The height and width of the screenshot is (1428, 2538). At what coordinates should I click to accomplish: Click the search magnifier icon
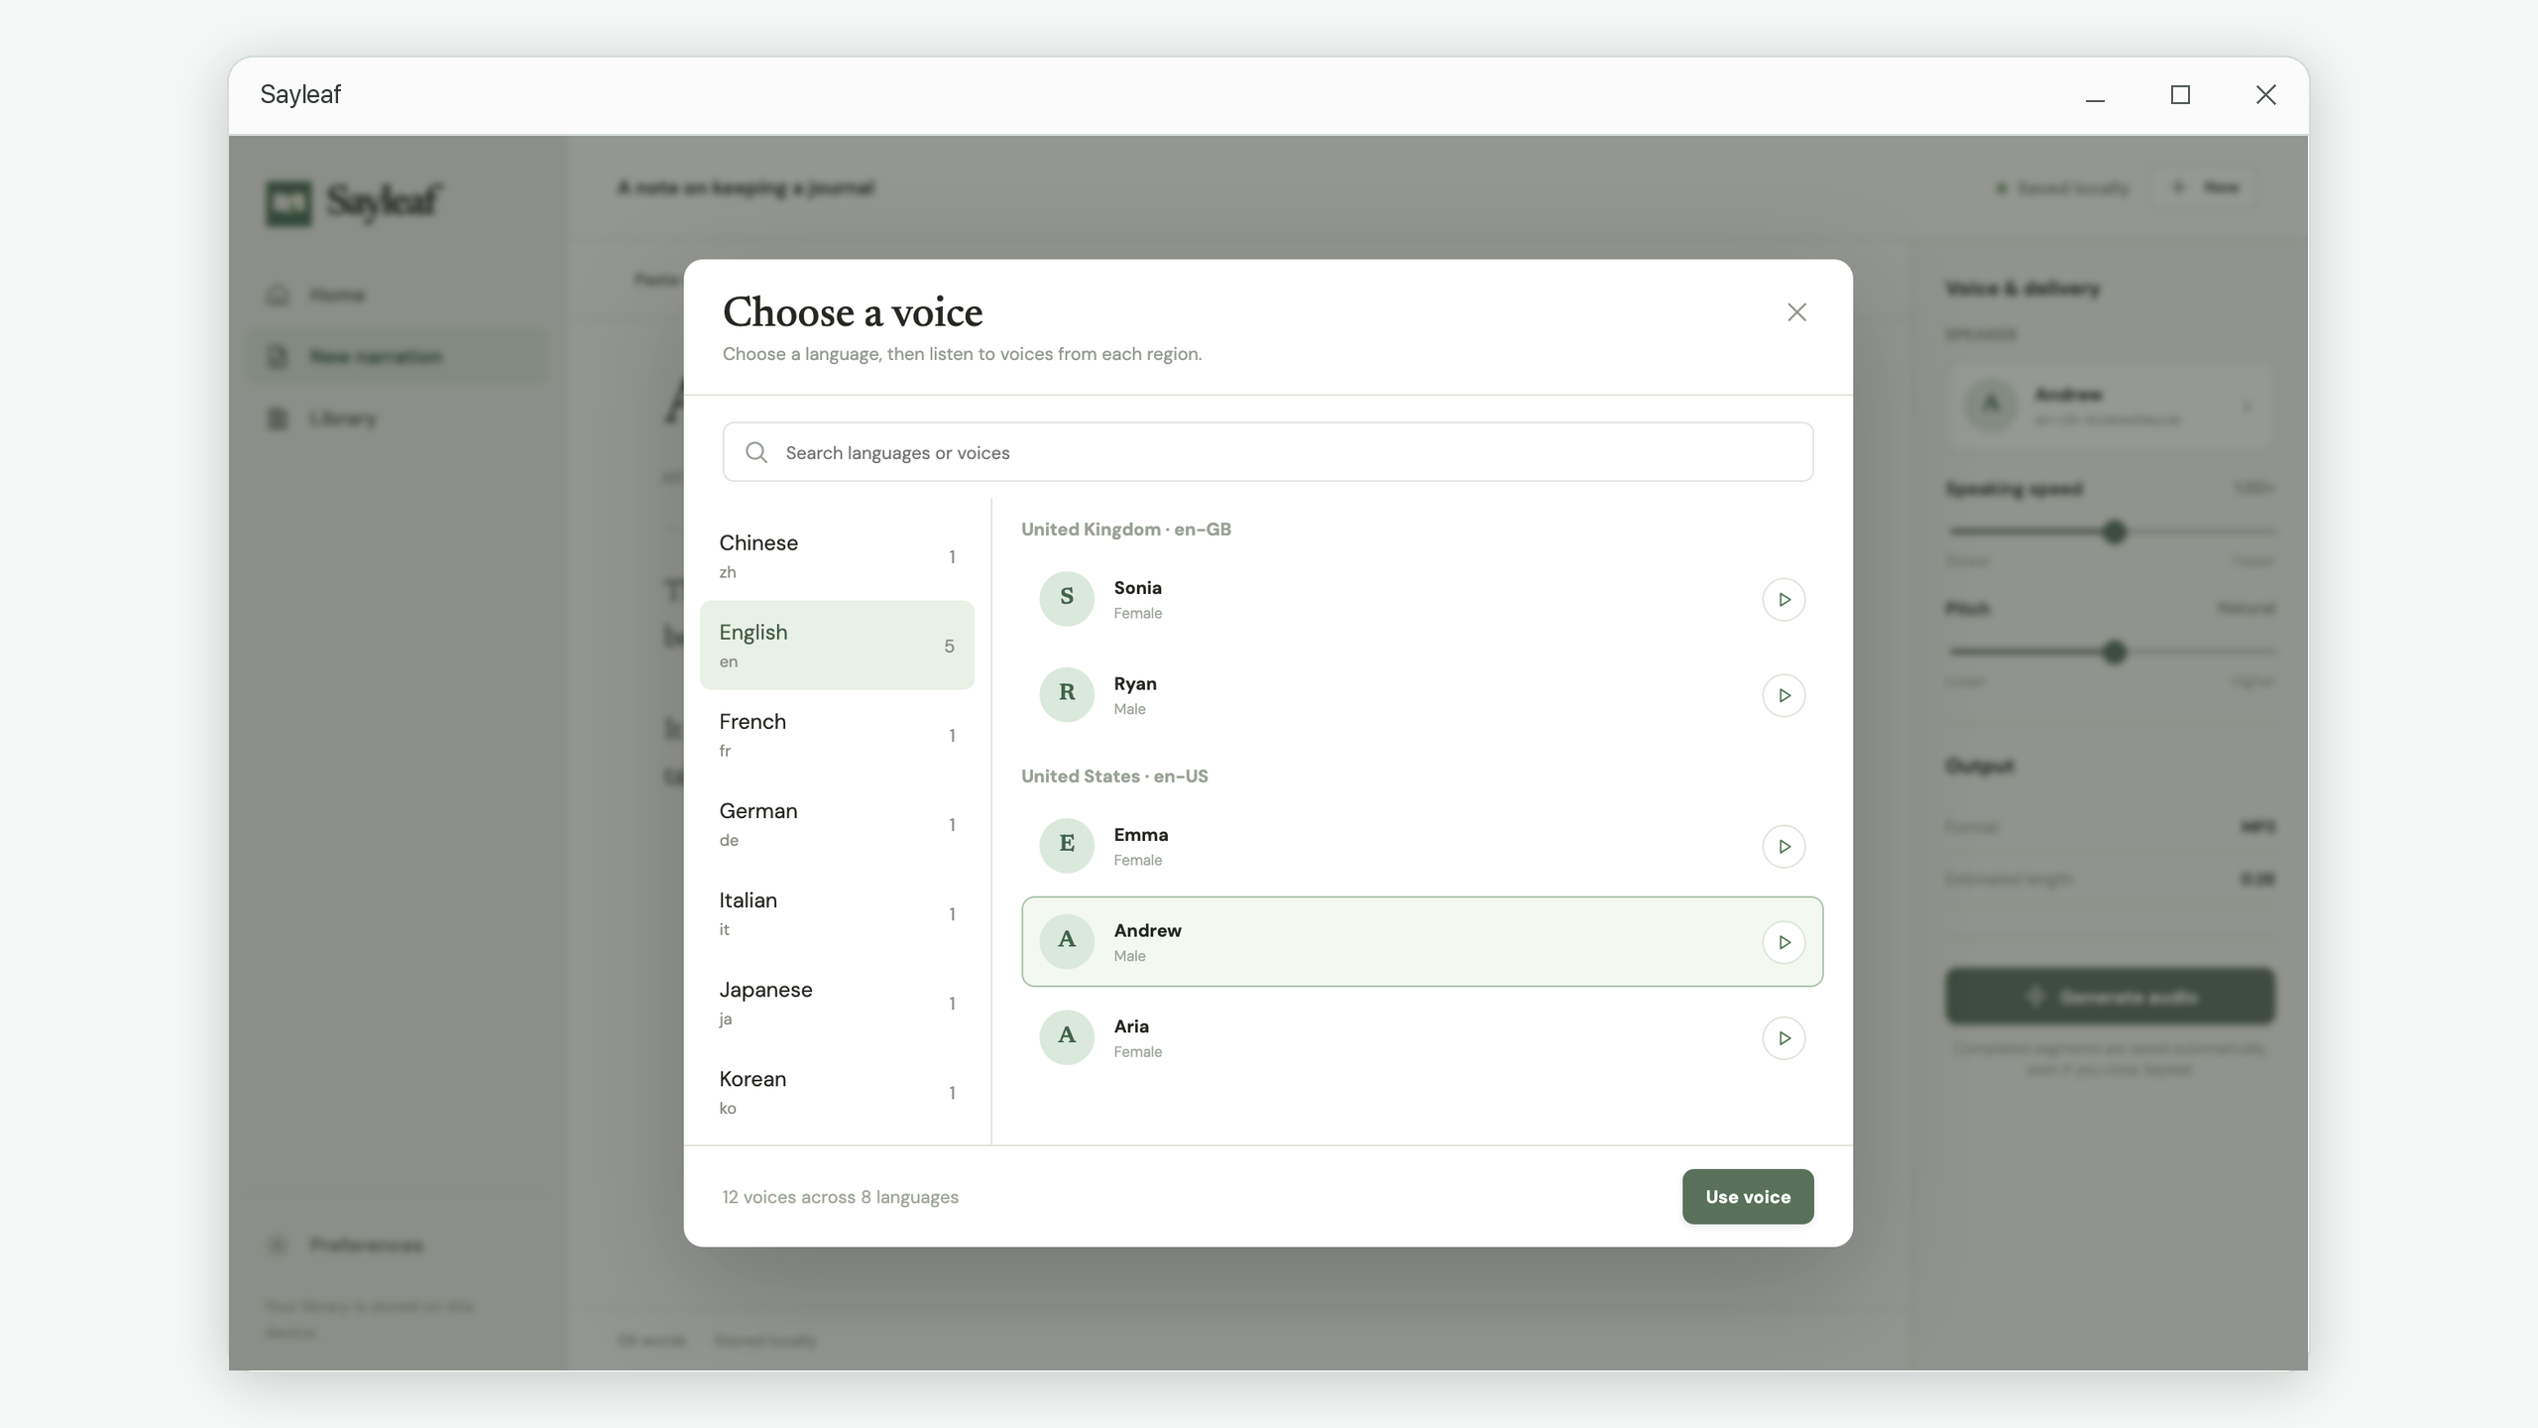click(x=756, y=452)
